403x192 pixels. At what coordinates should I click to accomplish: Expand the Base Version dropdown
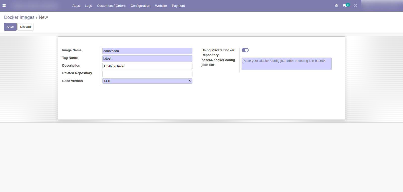coord(147,81)
